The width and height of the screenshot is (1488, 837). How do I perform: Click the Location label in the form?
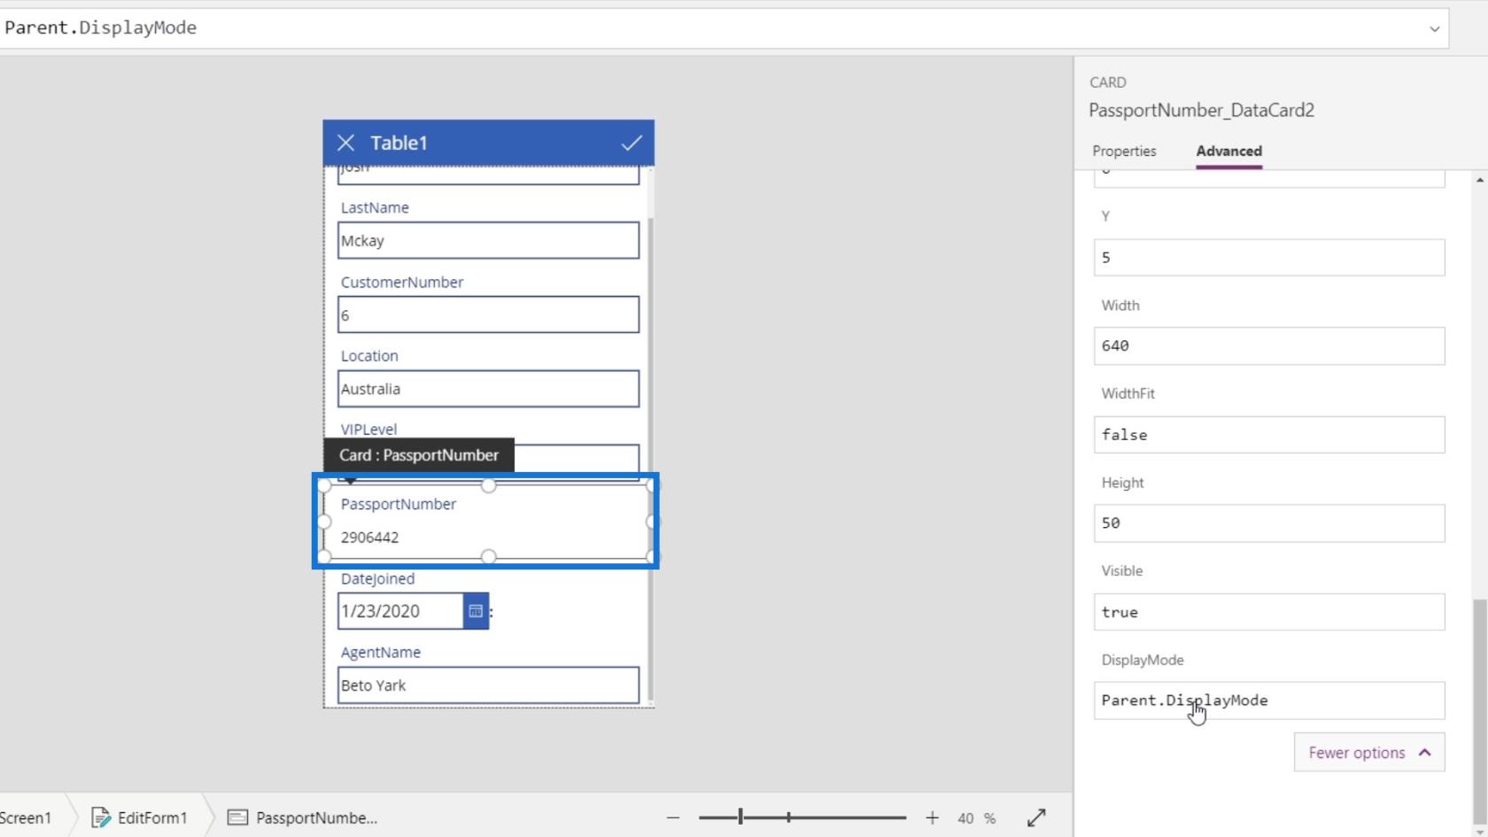click(x=368, y=355)
